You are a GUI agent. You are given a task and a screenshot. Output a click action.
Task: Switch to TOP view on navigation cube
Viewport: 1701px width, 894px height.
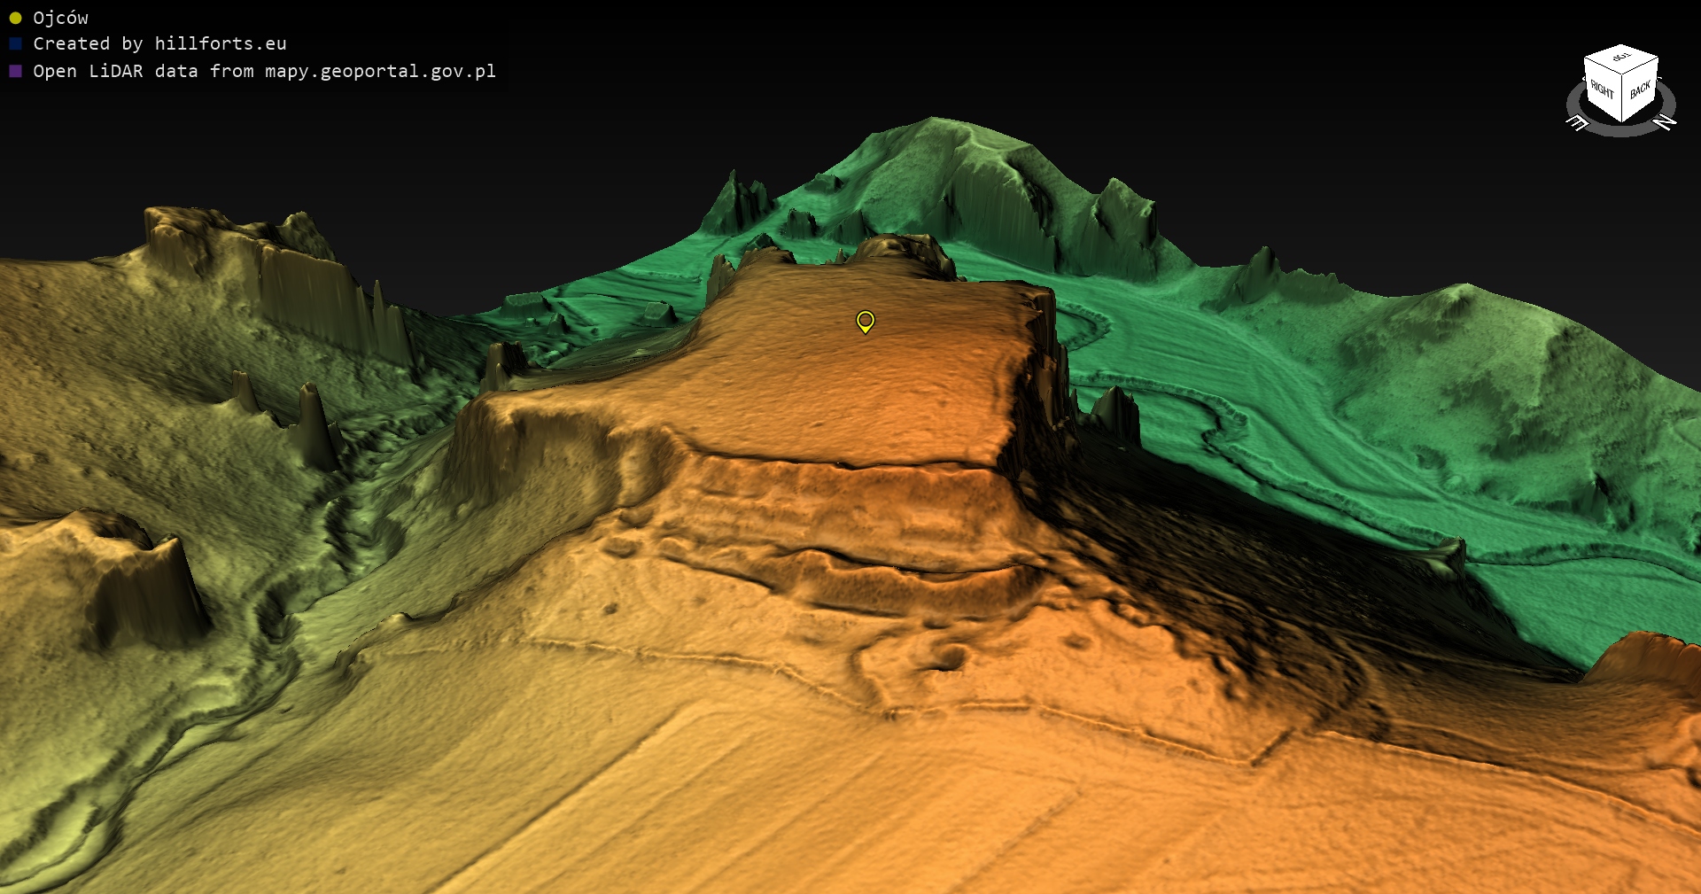click(1621, 58)
